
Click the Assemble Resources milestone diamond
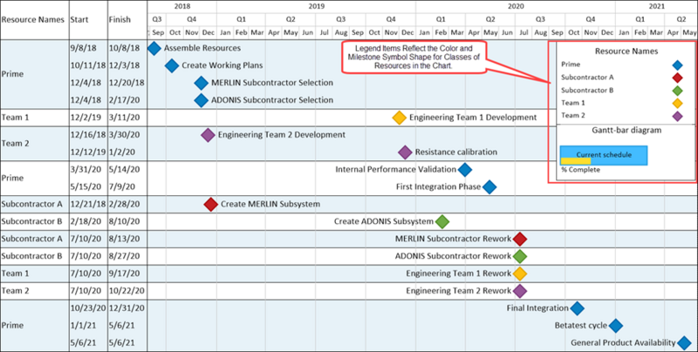tap(154, 48)
